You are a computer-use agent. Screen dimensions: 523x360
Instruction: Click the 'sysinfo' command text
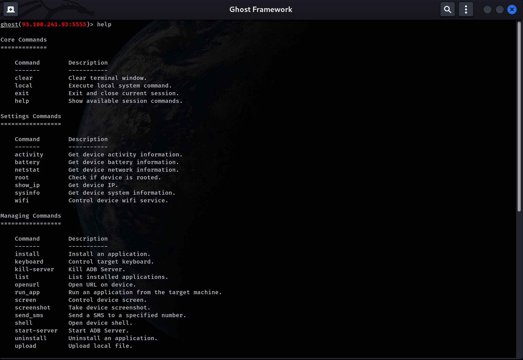click(27, 193)
